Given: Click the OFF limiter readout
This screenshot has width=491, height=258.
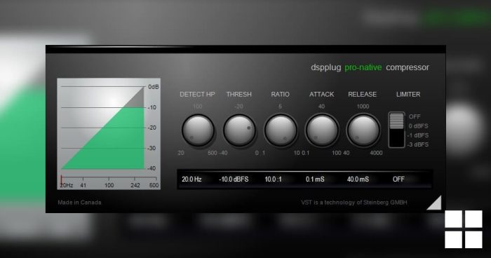Looking at the screenshot, I should click(398, 179).
